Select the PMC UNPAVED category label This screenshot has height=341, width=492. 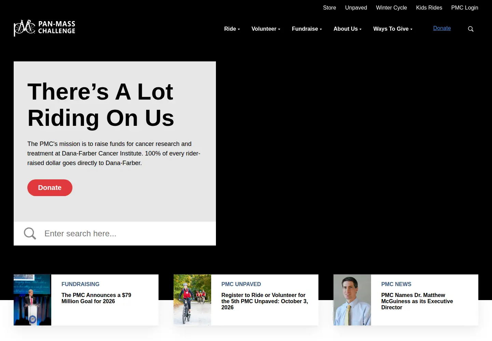click(x=241, y=284)
